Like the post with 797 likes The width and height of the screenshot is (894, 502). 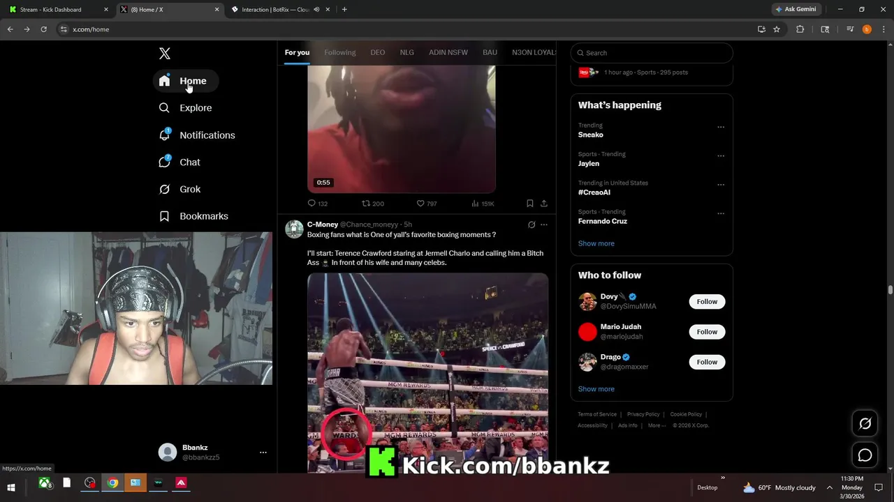pos(427,204)
